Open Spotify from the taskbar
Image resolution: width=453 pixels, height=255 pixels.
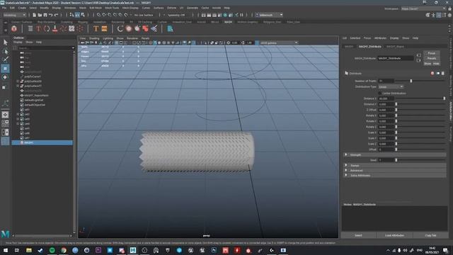pyautogui.click(x=52, y=250)
